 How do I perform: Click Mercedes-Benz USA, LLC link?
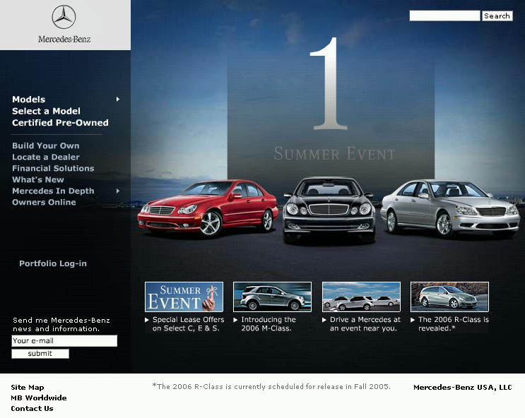coord(463,387)
